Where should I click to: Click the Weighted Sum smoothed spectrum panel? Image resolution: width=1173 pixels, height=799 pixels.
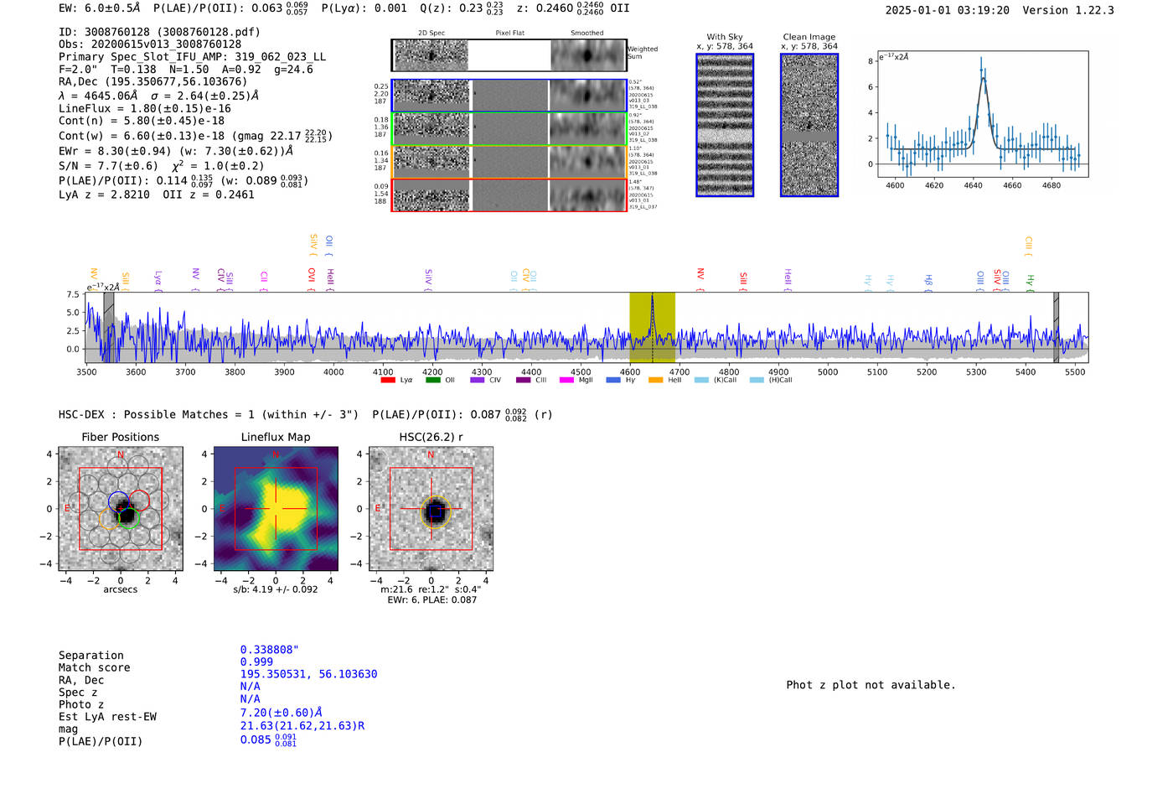click(588, 55)
